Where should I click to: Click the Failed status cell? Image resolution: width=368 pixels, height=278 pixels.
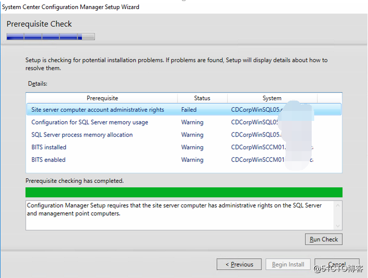coord(189,110)
